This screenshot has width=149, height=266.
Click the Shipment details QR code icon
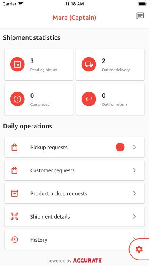(14, 216)
